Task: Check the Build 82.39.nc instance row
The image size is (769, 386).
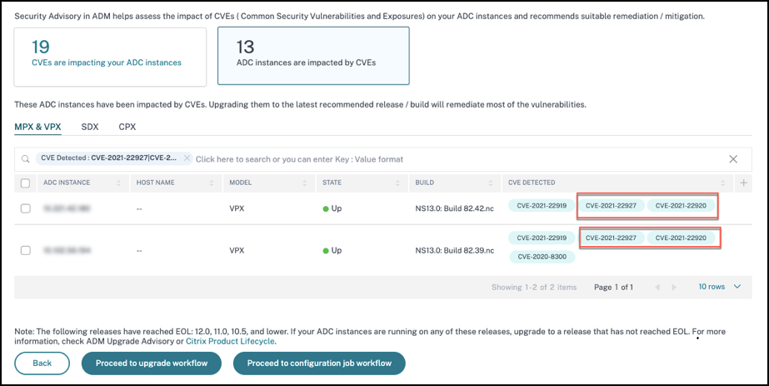Action: tap(26, 250)
